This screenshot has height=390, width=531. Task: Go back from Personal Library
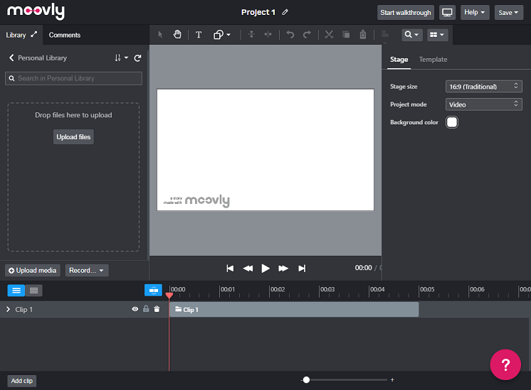coord(11,58)
